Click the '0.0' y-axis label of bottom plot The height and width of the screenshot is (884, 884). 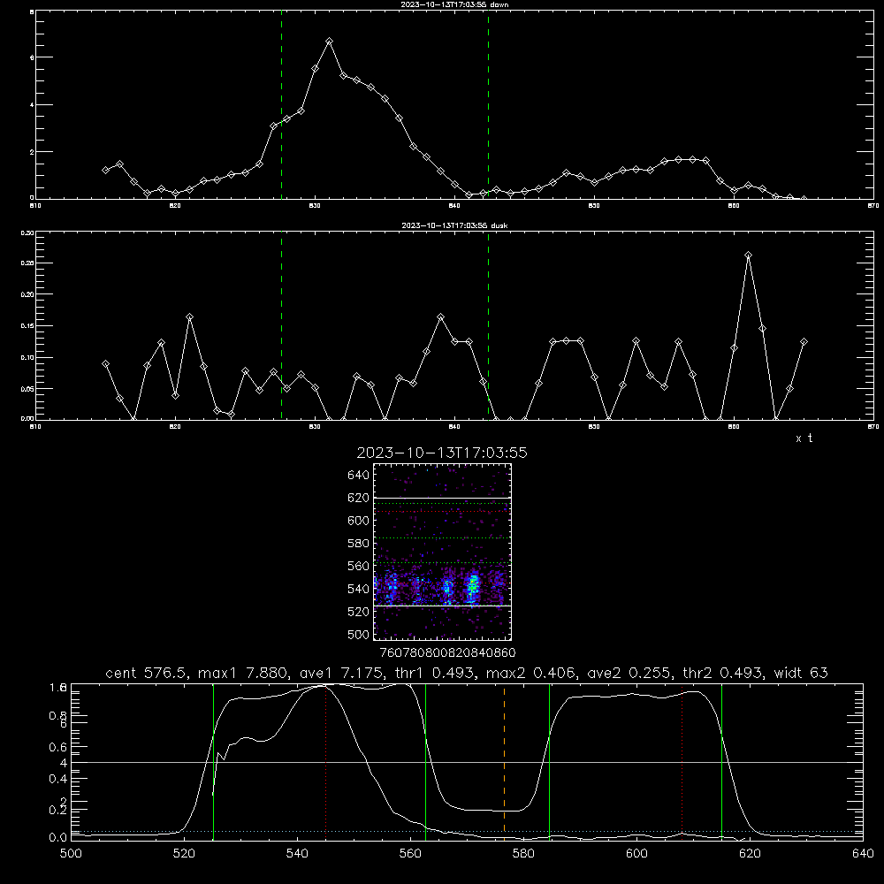(58, 837)
